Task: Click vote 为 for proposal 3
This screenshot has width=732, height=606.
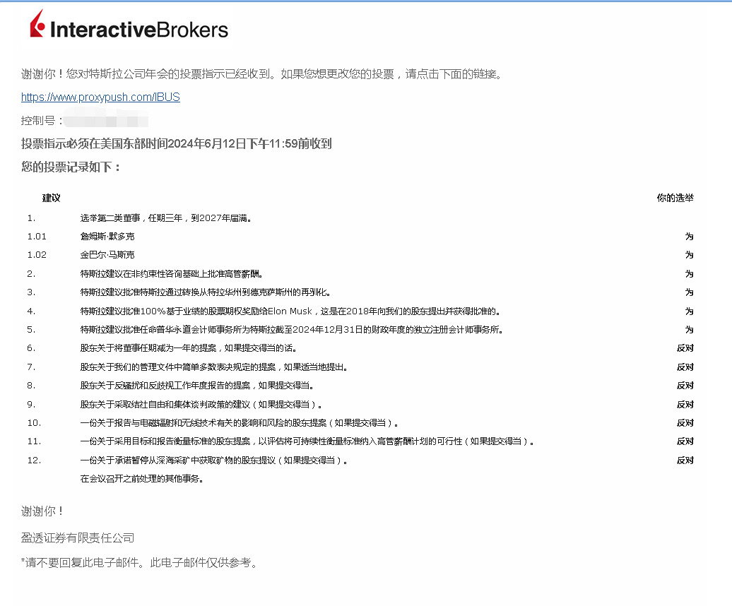Action: [x=689, y=292]
